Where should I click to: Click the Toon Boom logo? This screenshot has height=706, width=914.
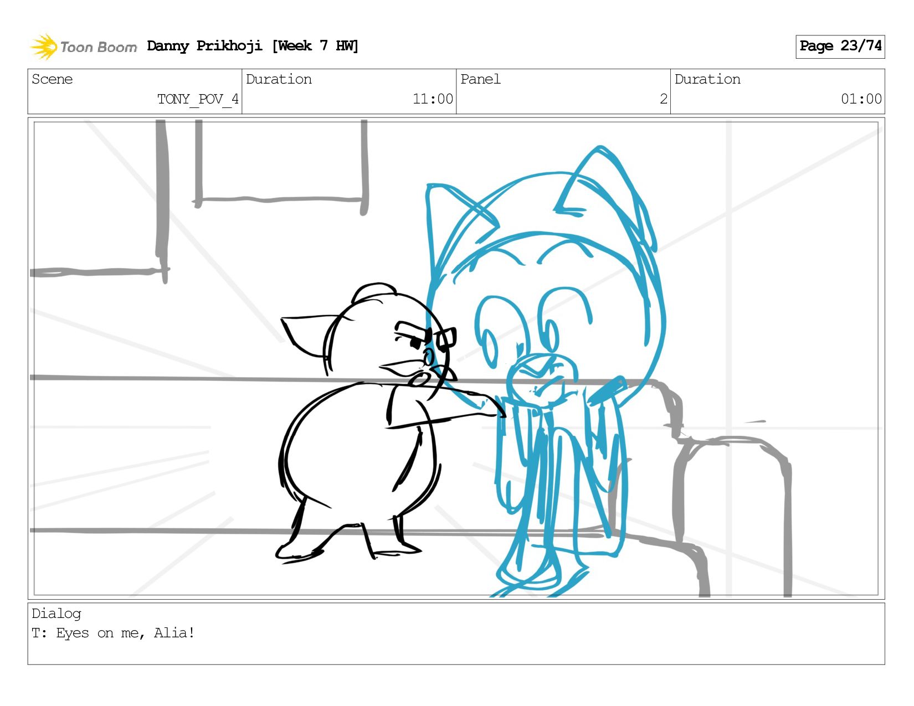tap(83, 47)
